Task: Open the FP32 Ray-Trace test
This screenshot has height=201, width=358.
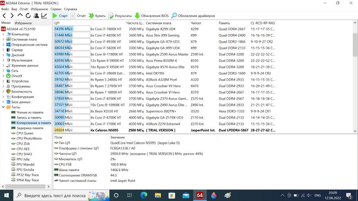Action: tap(25, 175)
